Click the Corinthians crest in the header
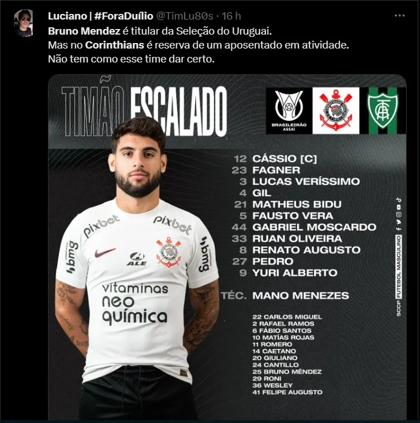The image size is (420, 423). pyautogui.click(x=336, y=110)
